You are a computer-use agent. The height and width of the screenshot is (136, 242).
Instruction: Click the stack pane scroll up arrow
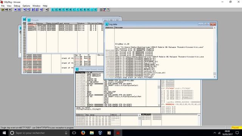[199, 115]
